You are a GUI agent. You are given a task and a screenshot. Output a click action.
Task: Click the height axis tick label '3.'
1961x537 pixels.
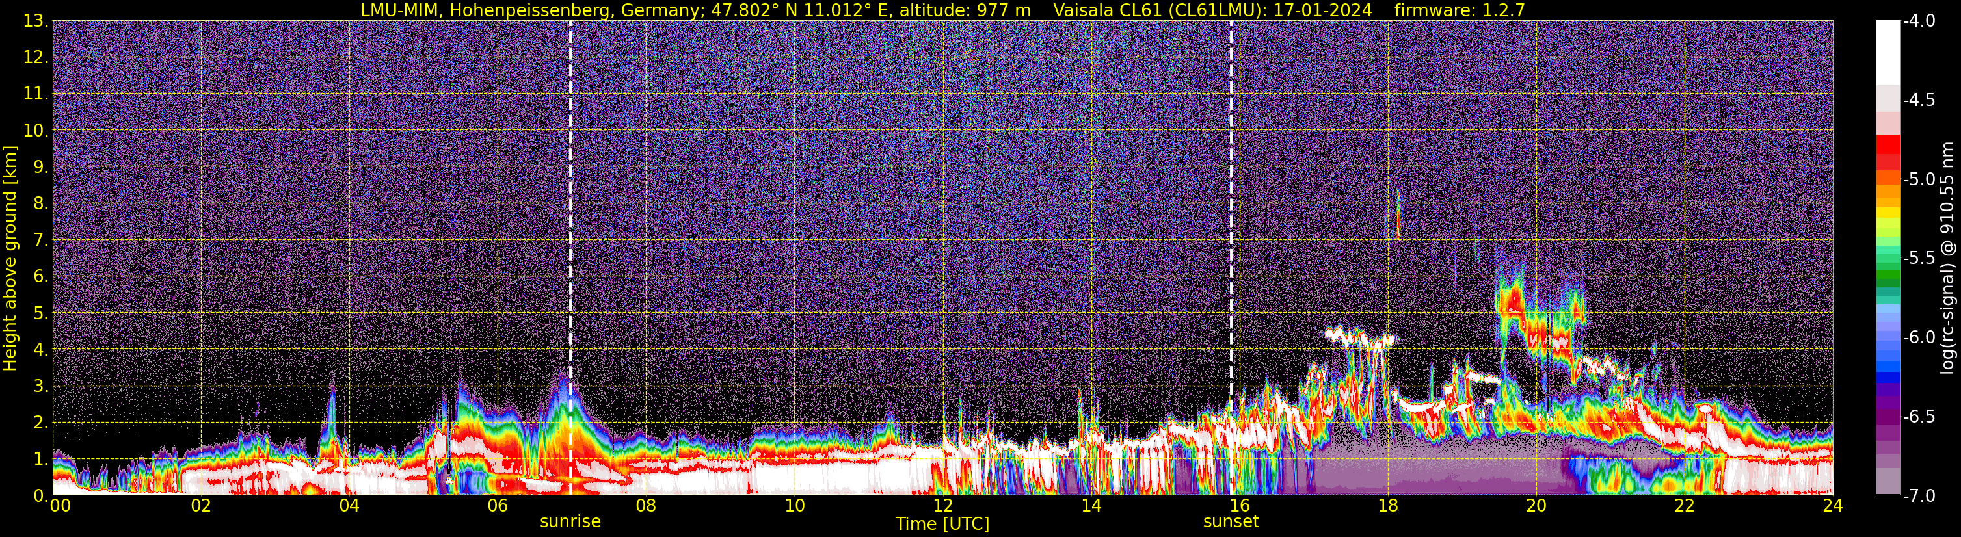tap(40, 386)
